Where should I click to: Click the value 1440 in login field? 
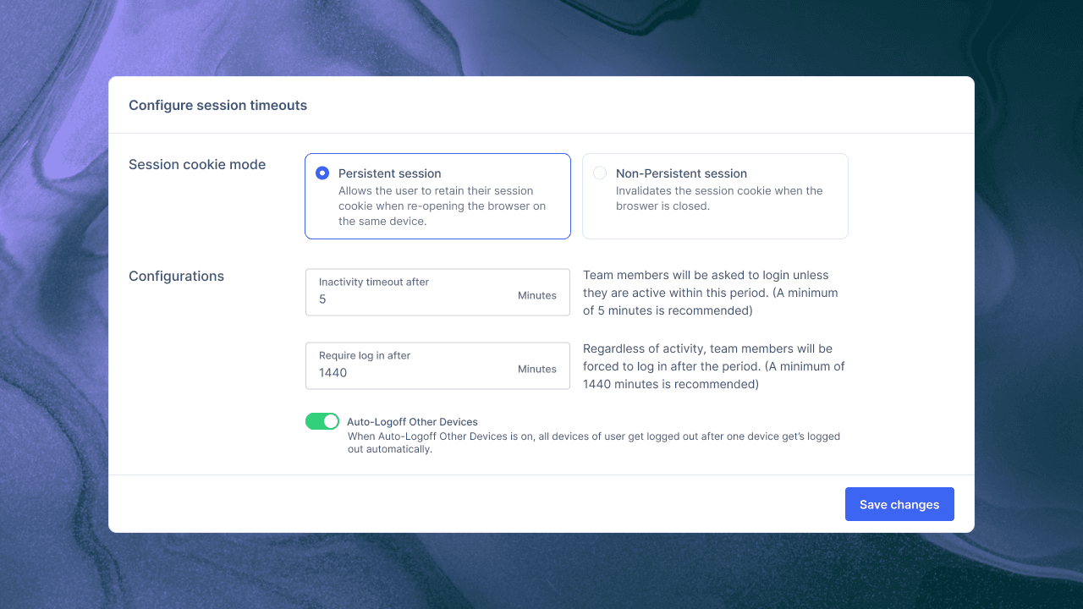pyautogui.click(x=333, y=373)
